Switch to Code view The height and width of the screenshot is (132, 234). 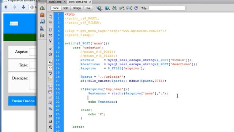pyautogui.click(x=56, y=8)
